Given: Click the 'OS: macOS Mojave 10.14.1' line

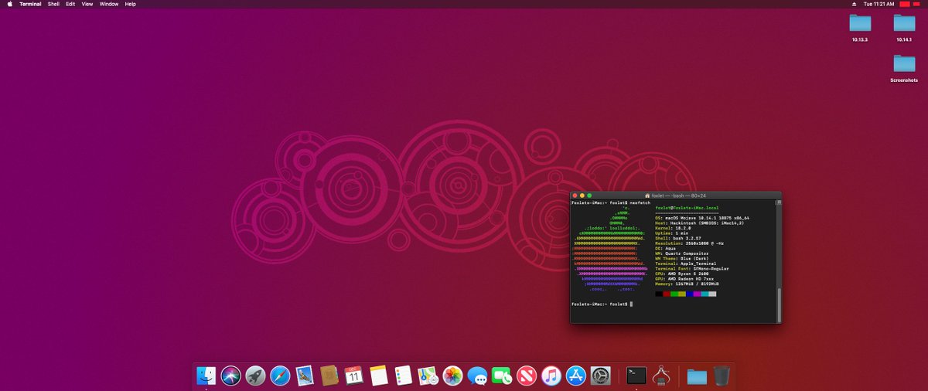Looking at the screenshot, I should (x=703, y=218).
